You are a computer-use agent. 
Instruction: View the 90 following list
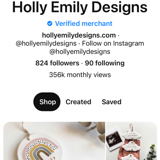pyautogui.click(x=105, y=63)
